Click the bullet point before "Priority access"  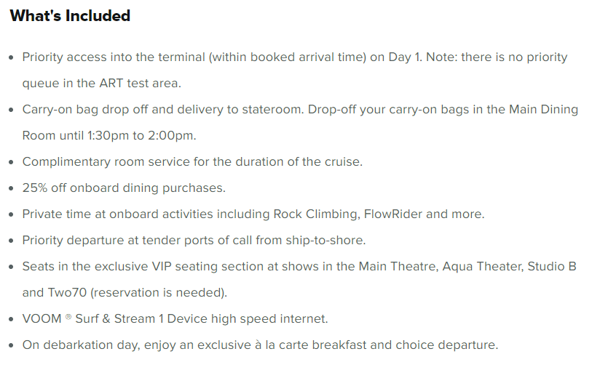[x=11, y=57]
